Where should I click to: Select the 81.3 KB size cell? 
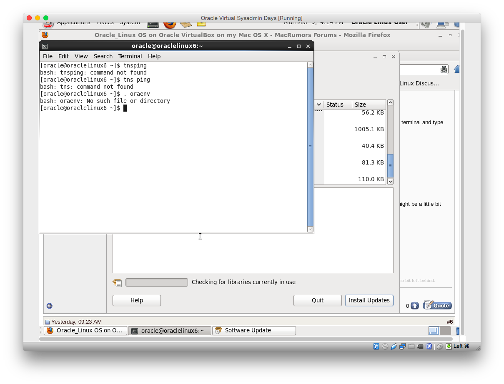(x=373, y=162)
